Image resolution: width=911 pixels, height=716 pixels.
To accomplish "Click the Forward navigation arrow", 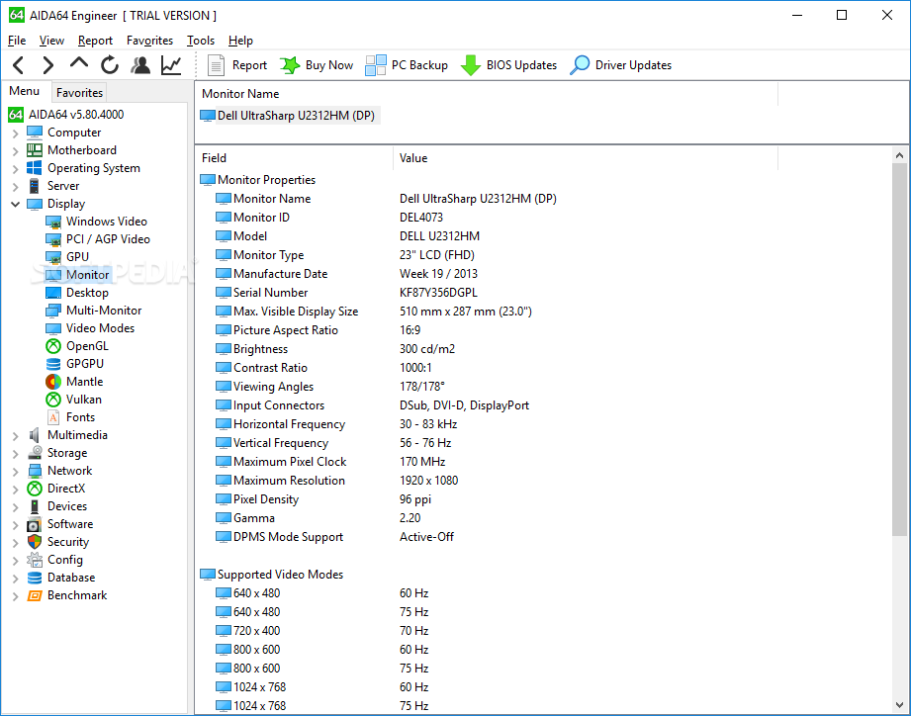I will click(48, 65).
